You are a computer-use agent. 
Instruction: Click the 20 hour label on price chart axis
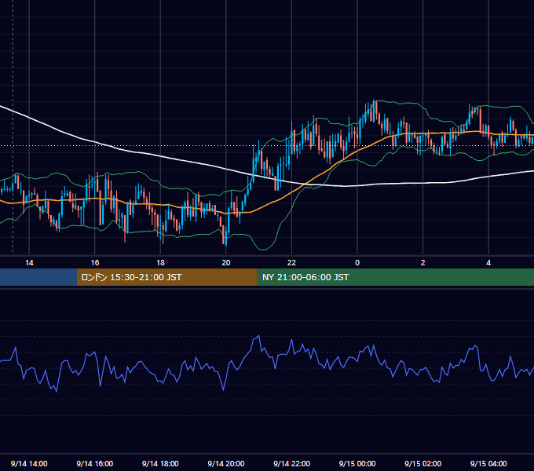click(226, 263)
